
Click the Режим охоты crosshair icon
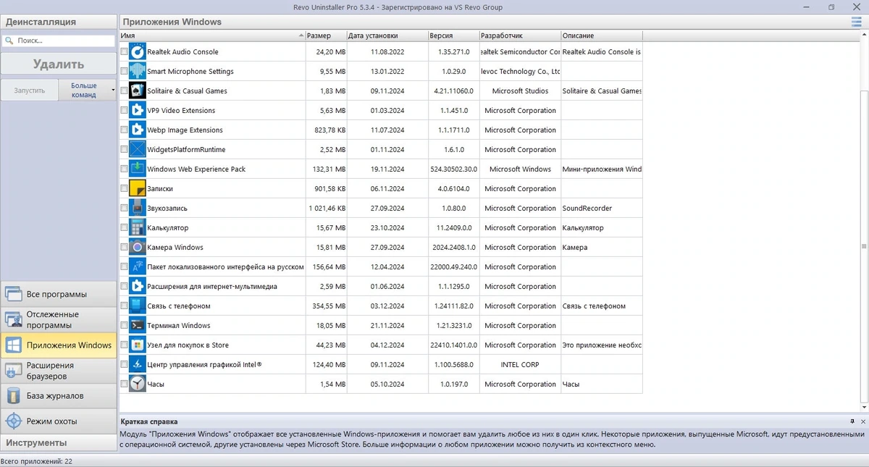point(13,421)
